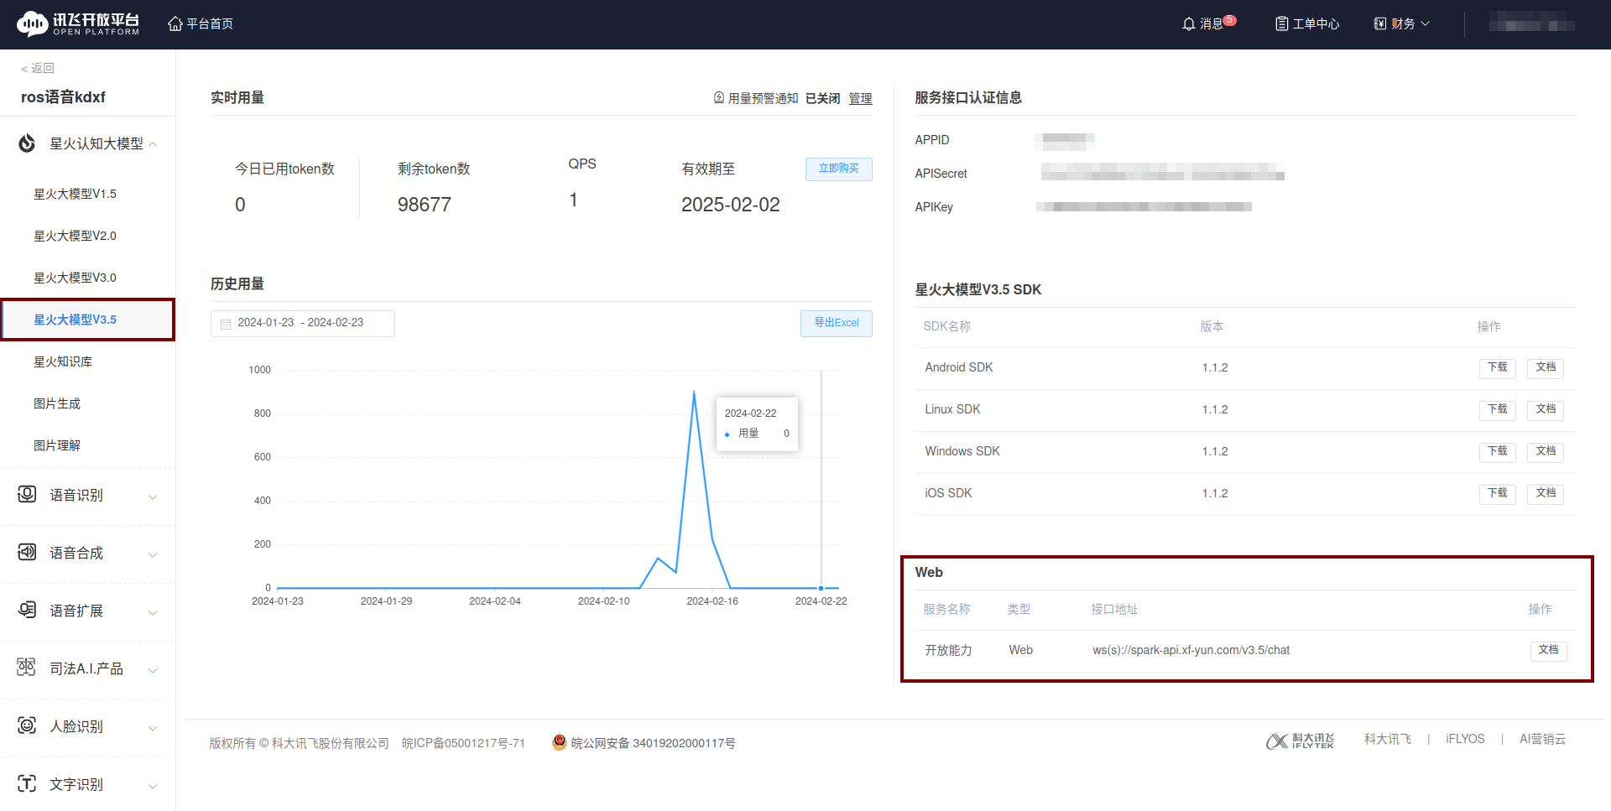Click the 科大讯飞 footer link
Viewport: 1611px width, 811px height.
(1387, 739)
